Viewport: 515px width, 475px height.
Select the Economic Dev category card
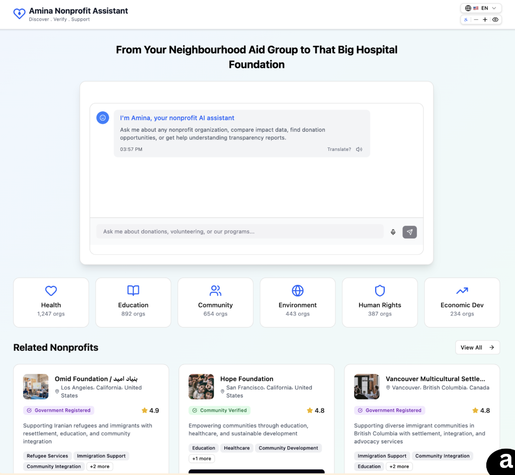click(x=462, y=302)
